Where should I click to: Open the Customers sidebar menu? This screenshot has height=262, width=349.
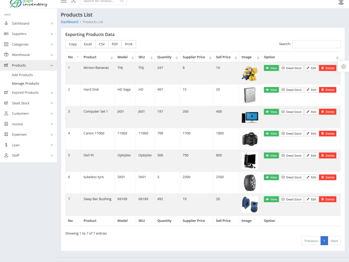pyautogui.click(x=29, y=114)
